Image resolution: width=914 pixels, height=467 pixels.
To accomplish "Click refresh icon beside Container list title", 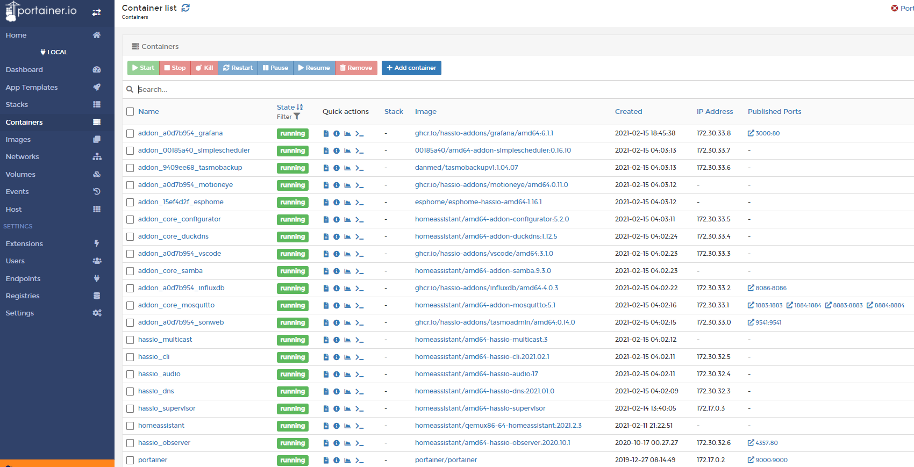I will pyautogui.click(x=185, y=8).
